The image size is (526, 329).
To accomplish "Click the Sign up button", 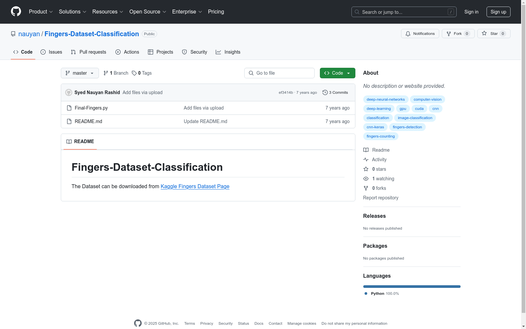I will tap(498, 12).
